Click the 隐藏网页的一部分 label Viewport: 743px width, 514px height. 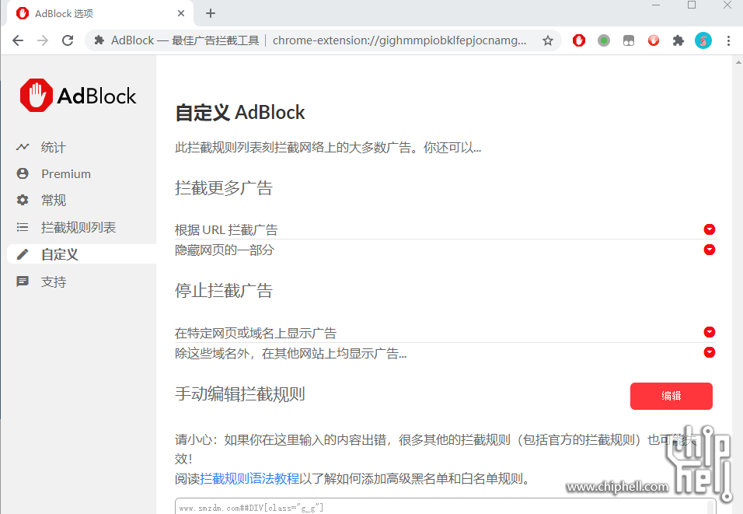click(225, 250)
